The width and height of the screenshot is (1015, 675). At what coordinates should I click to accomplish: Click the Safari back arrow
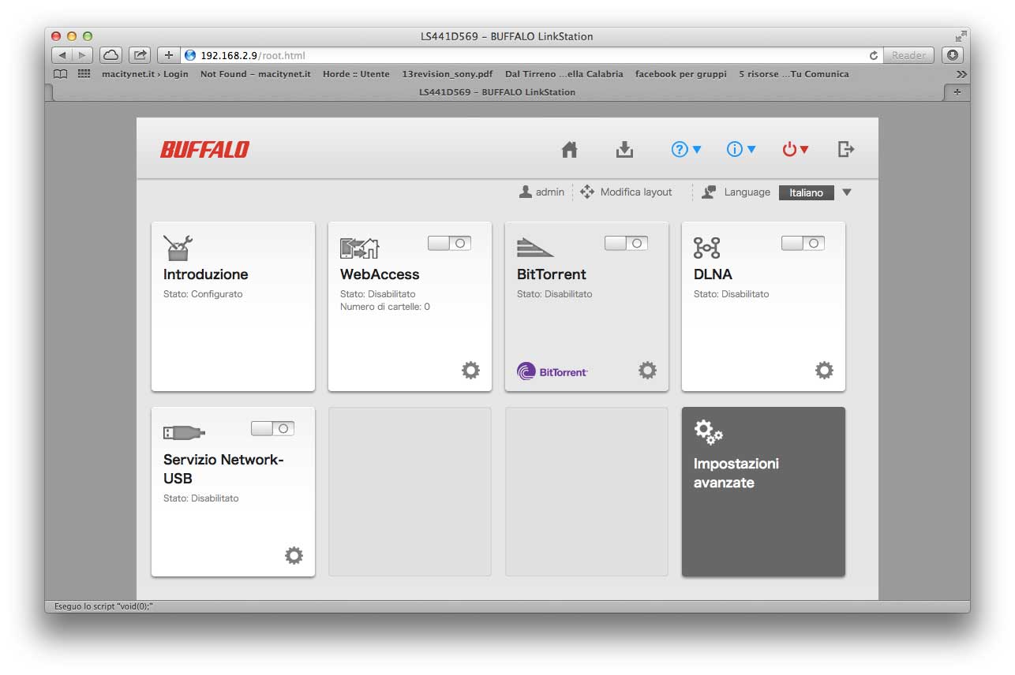62,55
